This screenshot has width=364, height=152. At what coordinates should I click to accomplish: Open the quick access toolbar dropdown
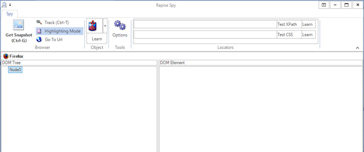10,5
